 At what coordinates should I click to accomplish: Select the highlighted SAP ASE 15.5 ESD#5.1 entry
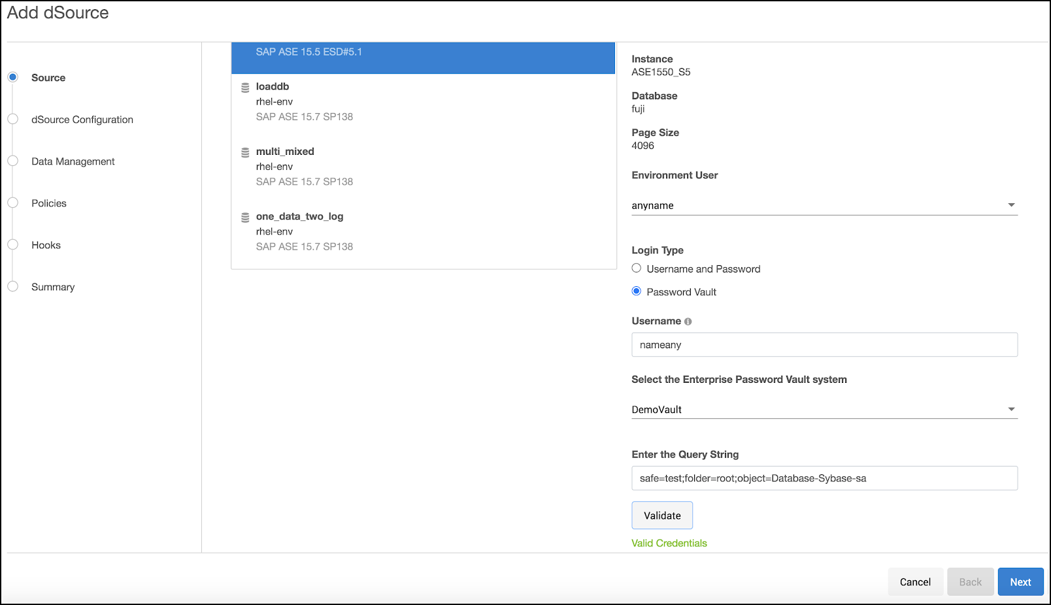(423, 57)
